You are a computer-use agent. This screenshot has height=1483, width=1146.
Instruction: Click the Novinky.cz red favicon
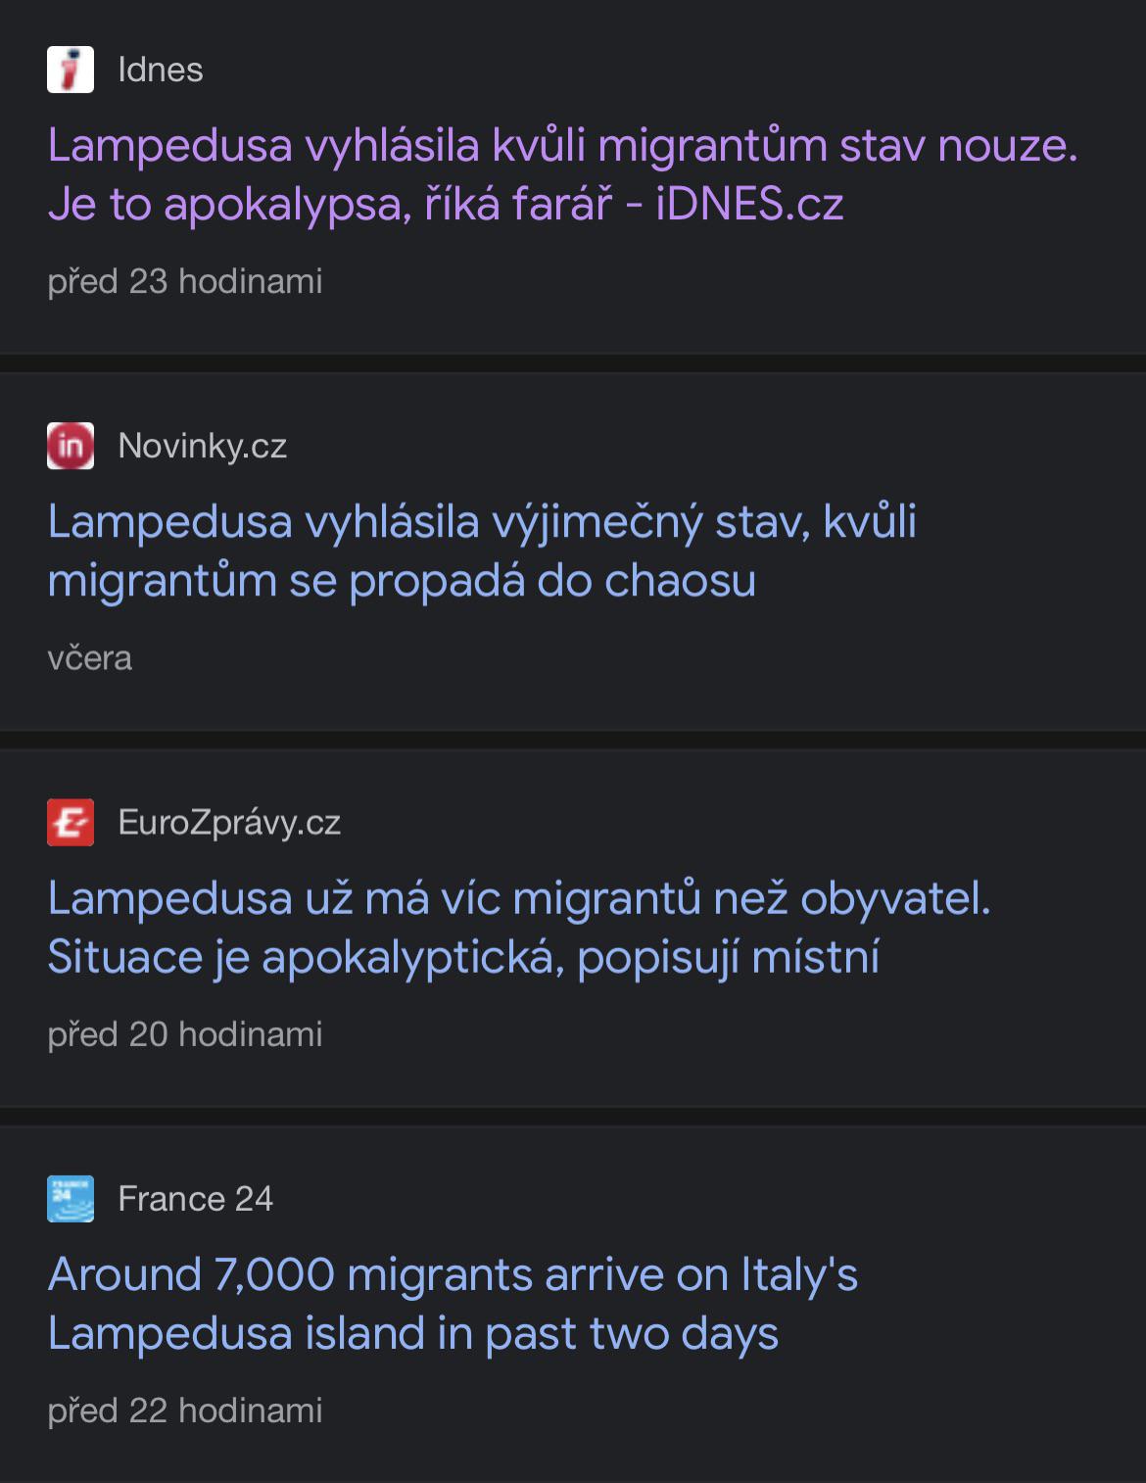pyautogui.click(x=71, y=446)
